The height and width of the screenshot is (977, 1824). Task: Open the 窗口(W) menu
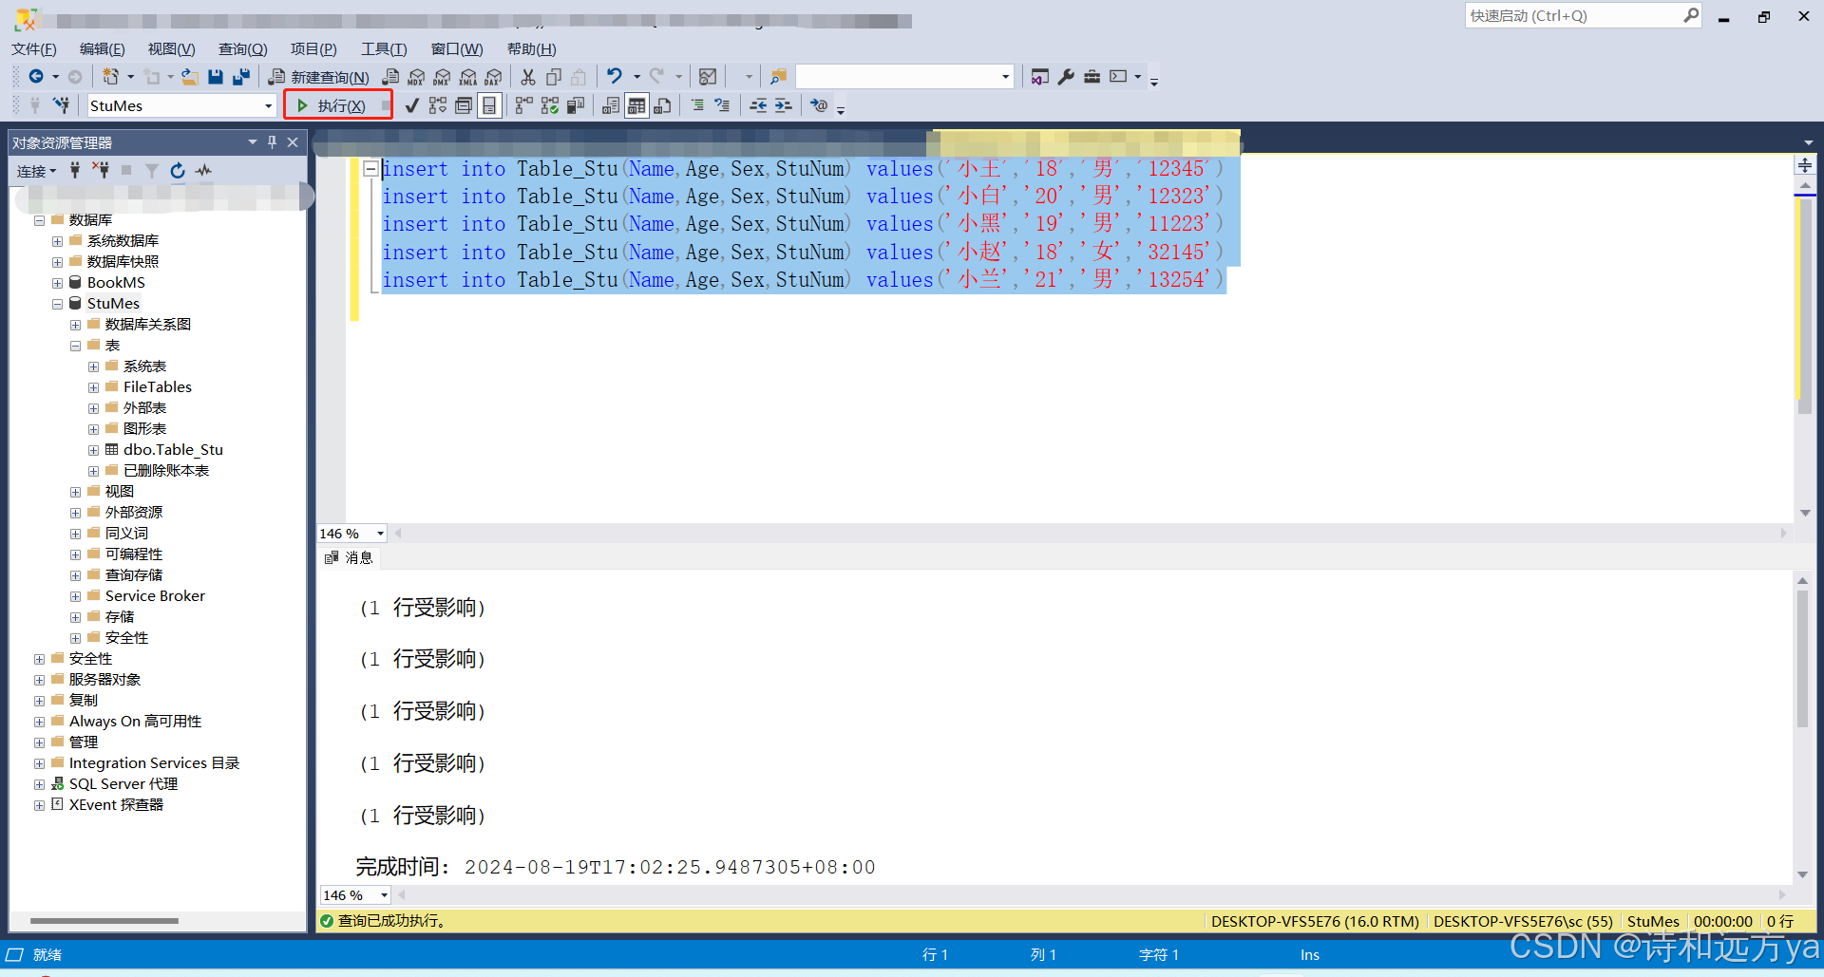click(x=457, y=49)
